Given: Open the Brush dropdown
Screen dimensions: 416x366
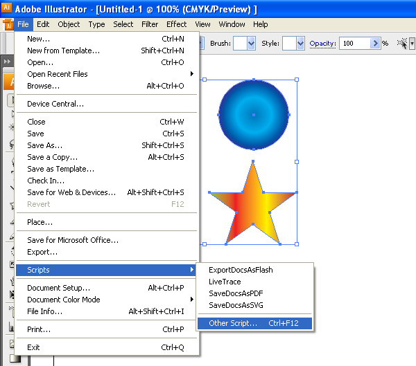Looking at the screenshot, I should (x=251, y=44).
